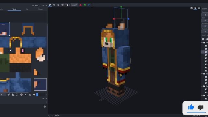The height and width of the screenshot is (117, 208).
Task: Select the Move tool in top toolbar
Action: 50,5
